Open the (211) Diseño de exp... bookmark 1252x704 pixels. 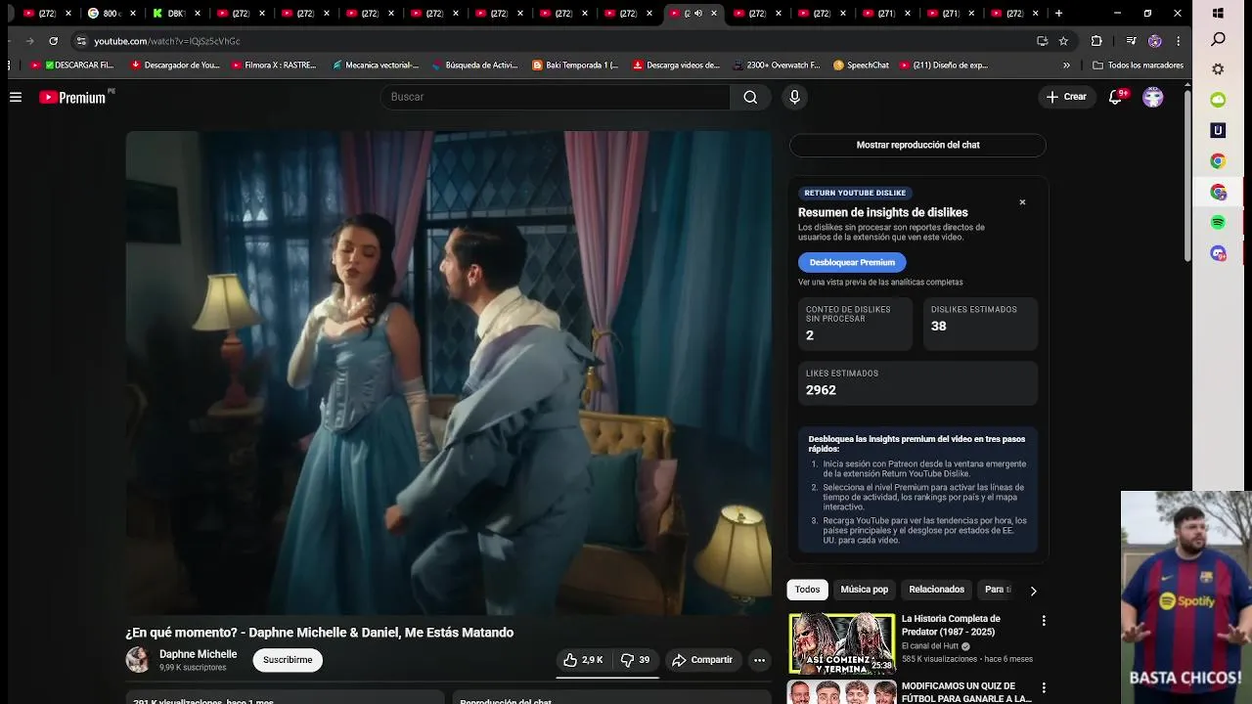click(944, 66)
